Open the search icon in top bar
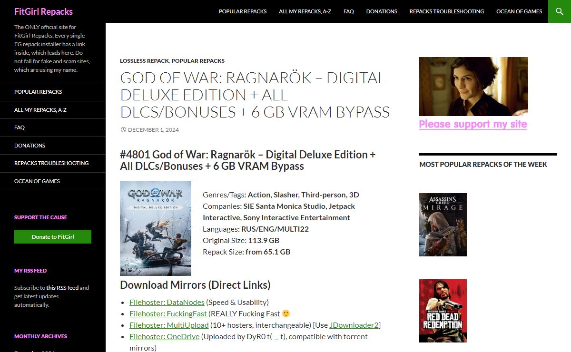 [x=560, y=11]
